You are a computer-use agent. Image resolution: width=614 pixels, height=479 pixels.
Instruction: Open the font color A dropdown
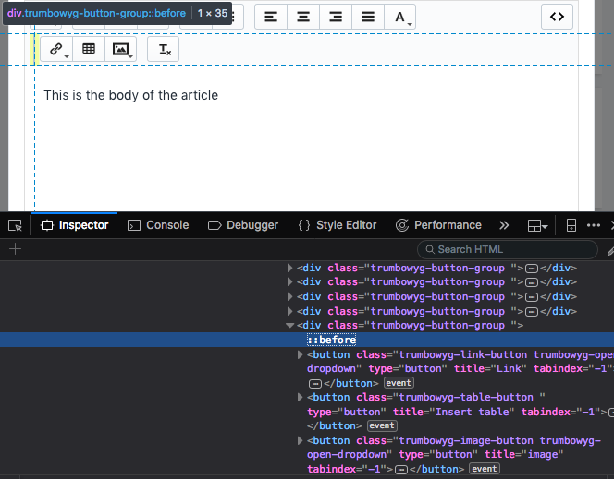pos(399,17)
